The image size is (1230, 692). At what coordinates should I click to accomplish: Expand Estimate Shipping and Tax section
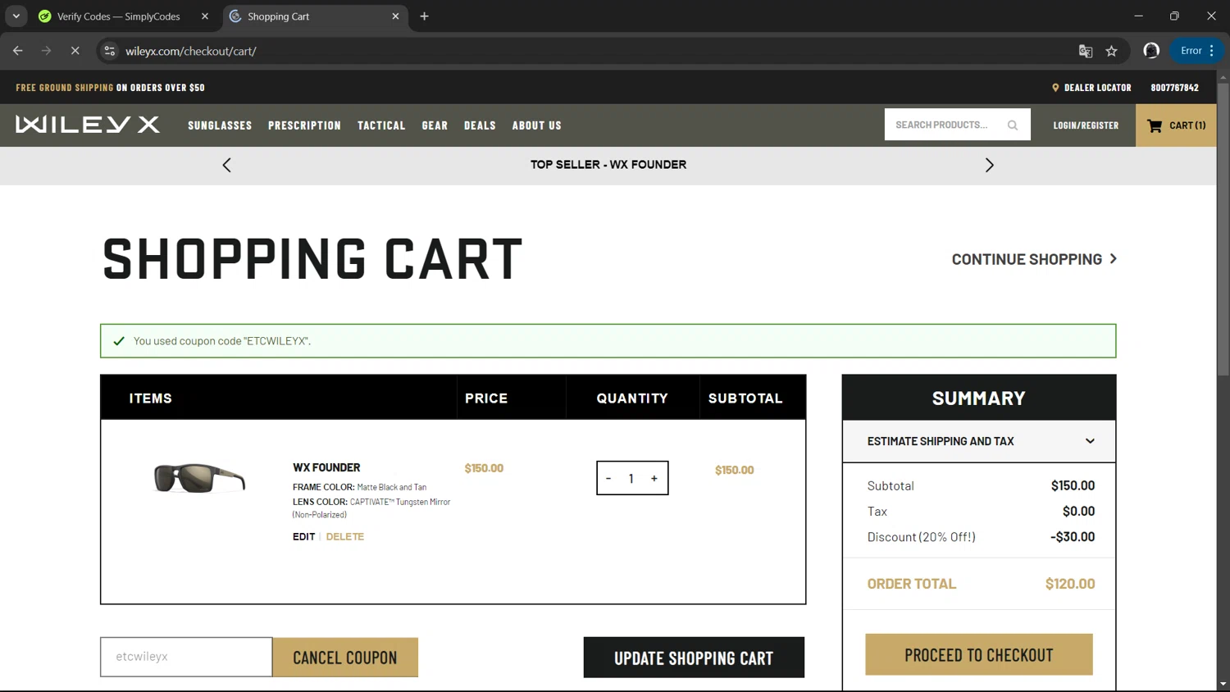[x=1089, y=441]
